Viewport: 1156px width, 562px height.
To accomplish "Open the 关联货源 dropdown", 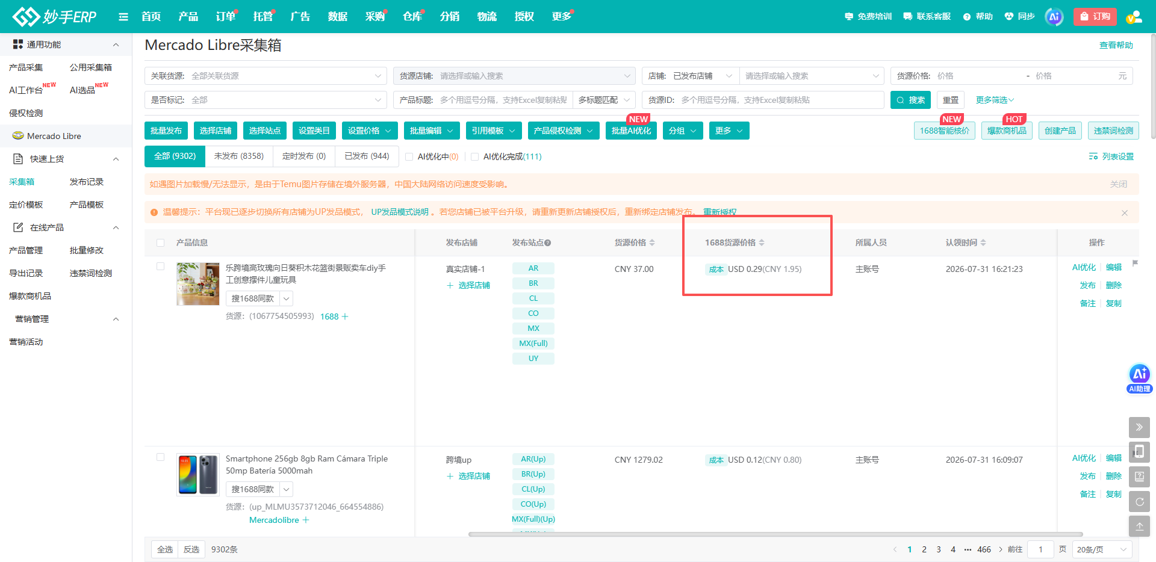I will pyautogui.click(x=266, y=76).
